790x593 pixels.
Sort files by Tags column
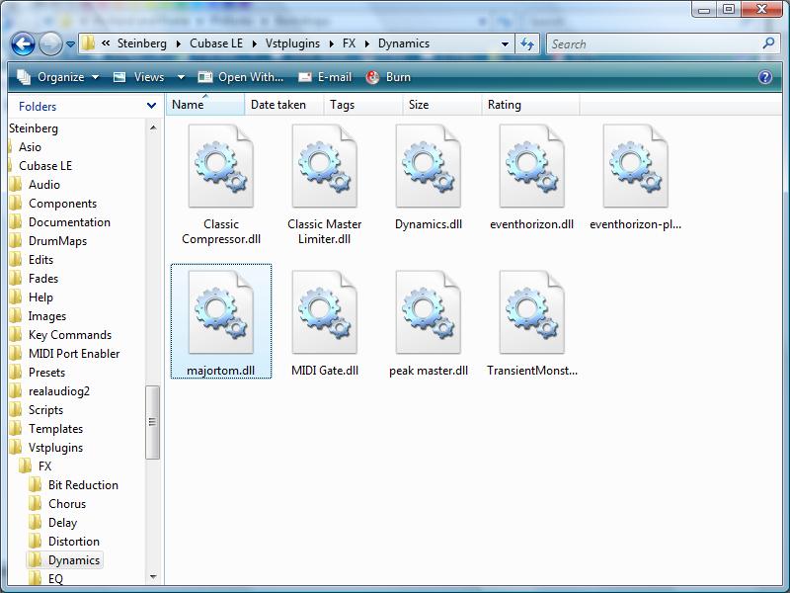[x=363, y=105]
